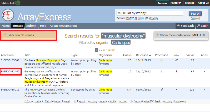Open accession E-GEOD-38011
This screenshot has width=210, height=112.
10,90
